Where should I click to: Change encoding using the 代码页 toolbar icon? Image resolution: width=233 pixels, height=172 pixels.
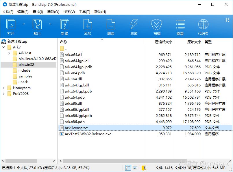204,26
